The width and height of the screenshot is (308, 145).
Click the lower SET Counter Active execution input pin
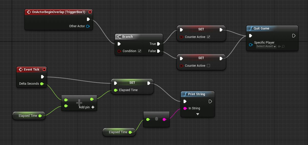click(181, 59)
